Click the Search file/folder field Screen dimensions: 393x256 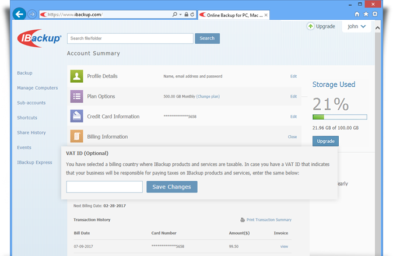pyautogui.click(x=131, y=38)
